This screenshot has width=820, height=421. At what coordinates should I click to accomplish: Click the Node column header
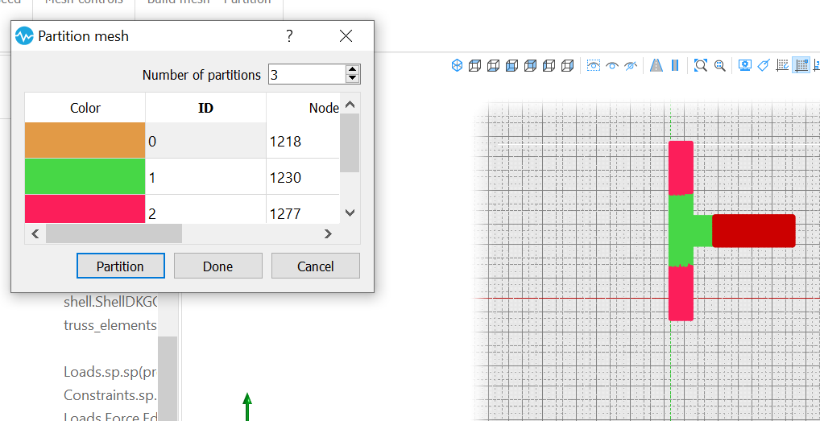(304, 108)
